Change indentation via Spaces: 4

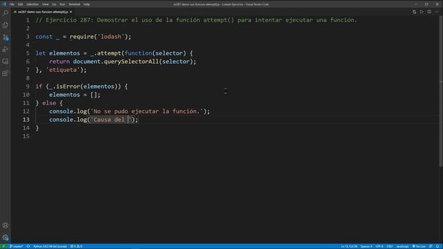coord(366,246)
